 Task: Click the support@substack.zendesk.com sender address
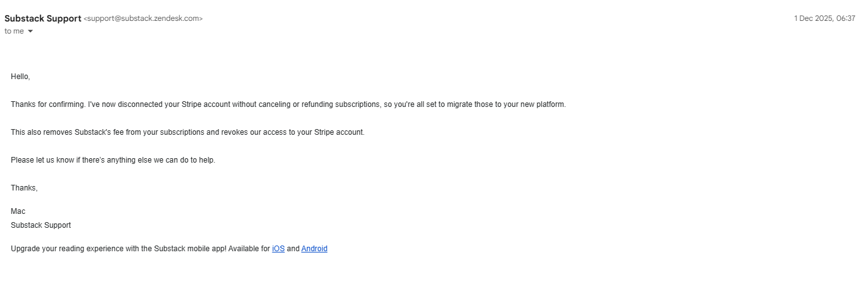143,18
